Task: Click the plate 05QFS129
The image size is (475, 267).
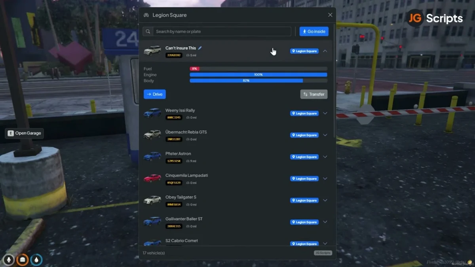Action: tap(174, 183)
